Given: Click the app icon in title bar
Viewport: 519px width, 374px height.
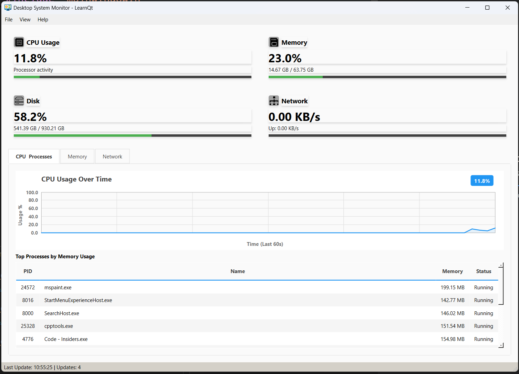Looking at the screenshot, I should point(8,8).
